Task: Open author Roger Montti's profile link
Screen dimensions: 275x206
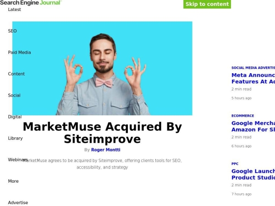Action: tap(105, 150)
